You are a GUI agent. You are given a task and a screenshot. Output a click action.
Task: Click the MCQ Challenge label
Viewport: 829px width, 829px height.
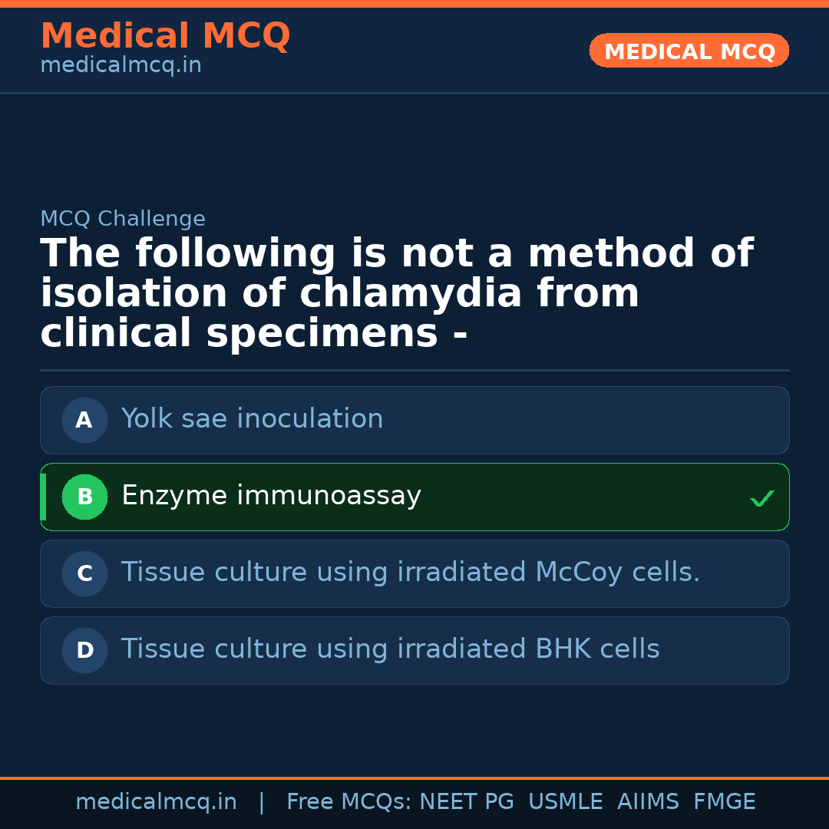123,219
